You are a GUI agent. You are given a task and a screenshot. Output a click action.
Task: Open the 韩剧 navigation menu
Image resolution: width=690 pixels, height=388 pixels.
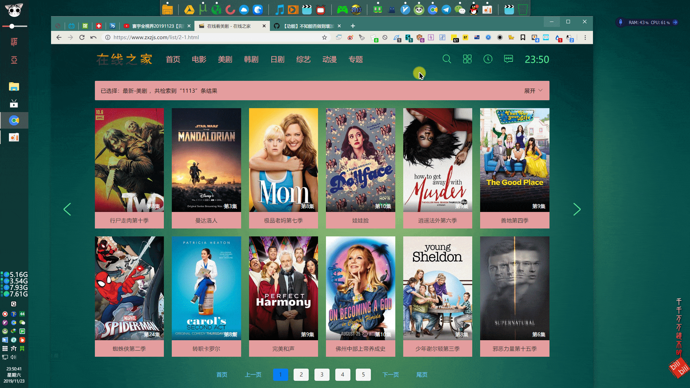[251, 59]
